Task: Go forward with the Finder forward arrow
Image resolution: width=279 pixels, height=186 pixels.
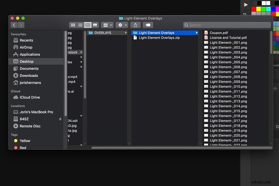Action: pos(21,25)
